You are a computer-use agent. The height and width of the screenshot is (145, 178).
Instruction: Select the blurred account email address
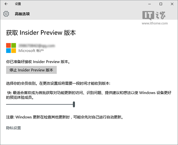click(37, 46)
